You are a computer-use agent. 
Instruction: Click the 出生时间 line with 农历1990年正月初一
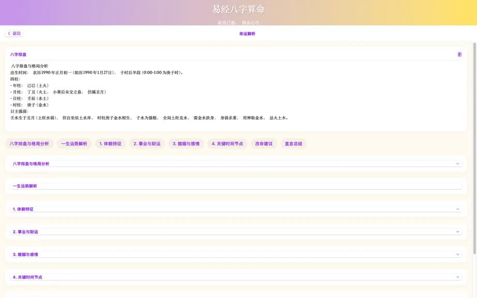coord(97,72)
